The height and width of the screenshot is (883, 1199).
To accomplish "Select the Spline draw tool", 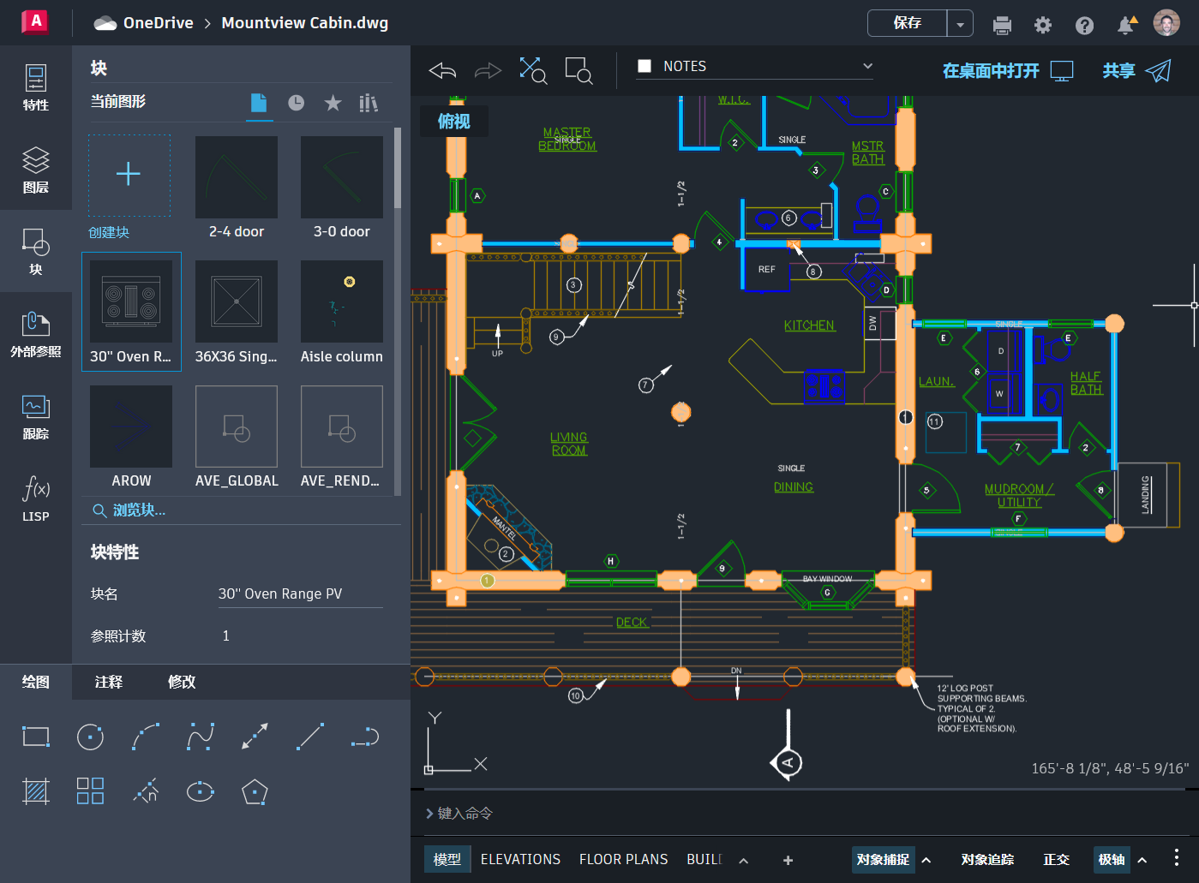I will [x=201, y=737].
